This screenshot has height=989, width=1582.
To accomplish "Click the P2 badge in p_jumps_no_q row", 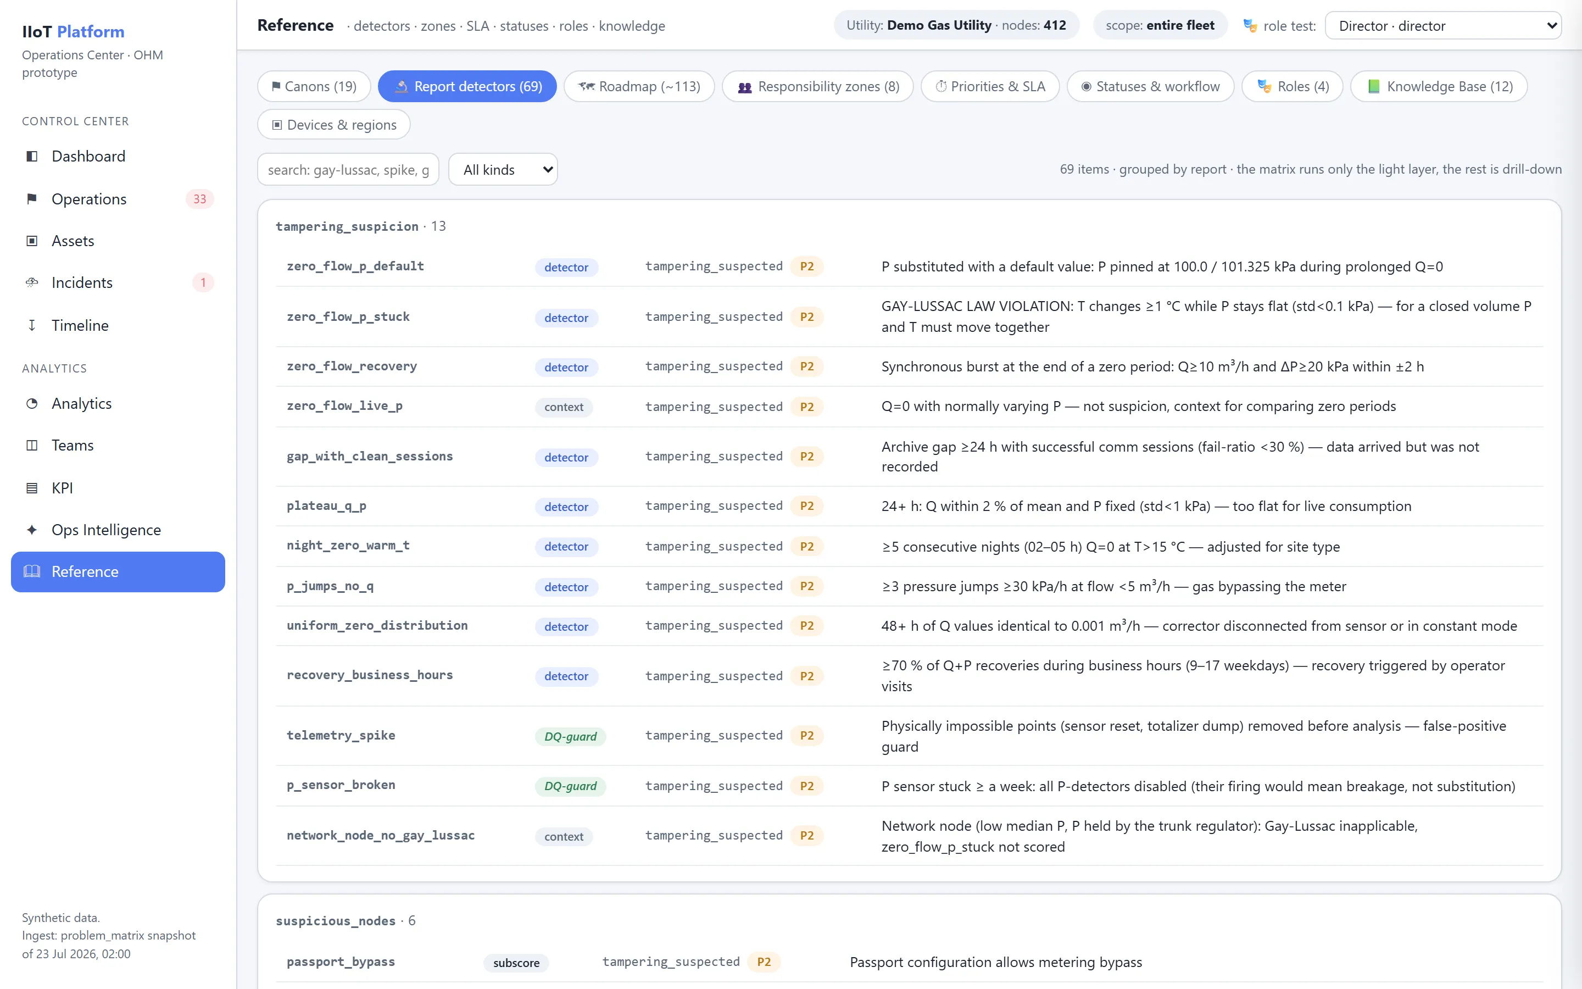I will pos(807,586).
